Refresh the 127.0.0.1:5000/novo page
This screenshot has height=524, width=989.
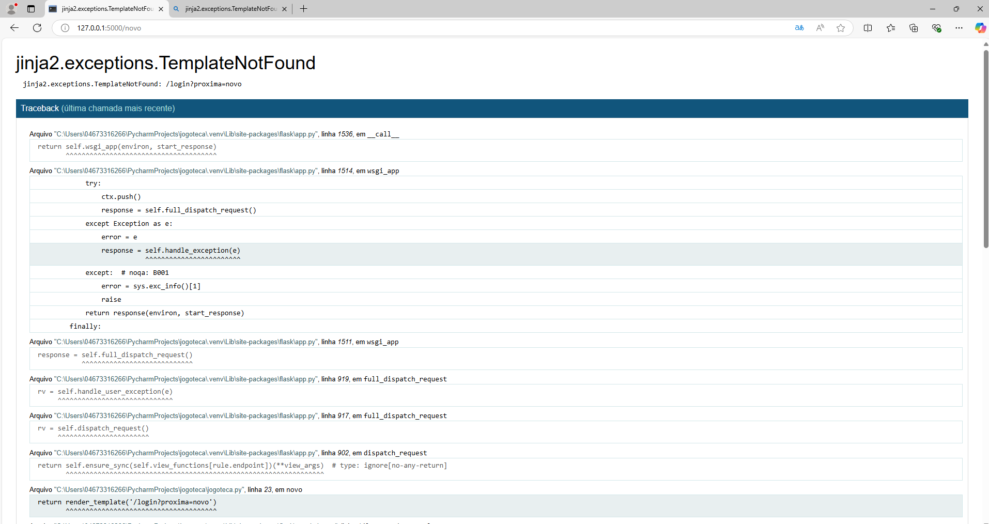37,28
